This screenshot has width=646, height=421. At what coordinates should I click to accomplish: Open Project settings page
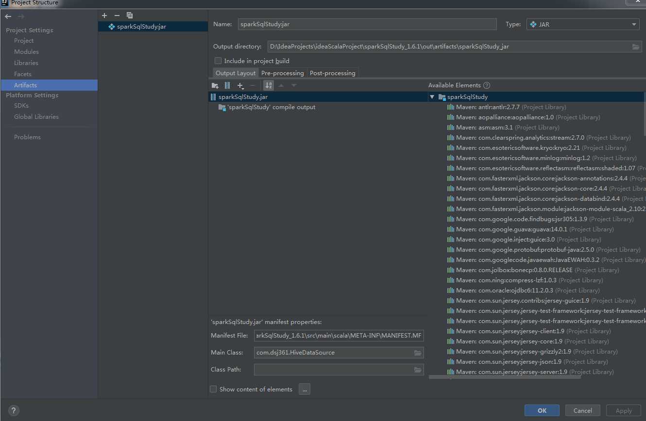pos(24,41)
